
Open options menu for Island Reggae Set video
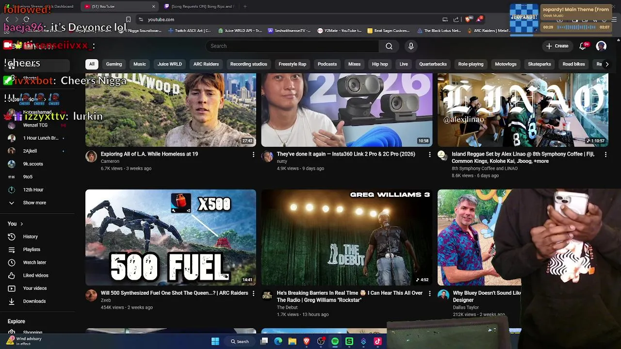tap(605, 154)
